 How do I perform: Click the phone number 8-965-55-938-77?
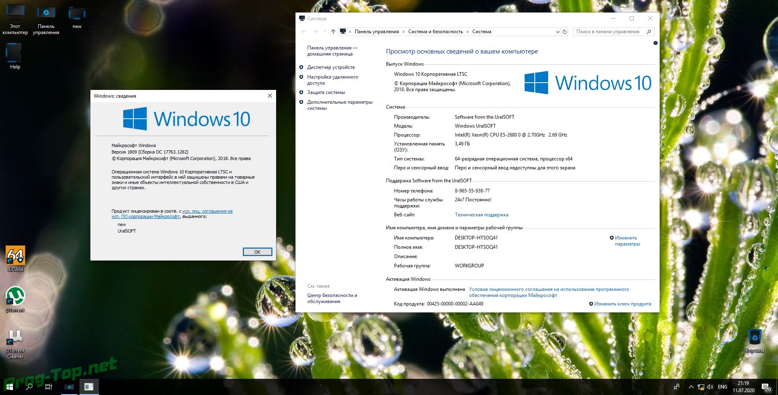click(472, 191)
